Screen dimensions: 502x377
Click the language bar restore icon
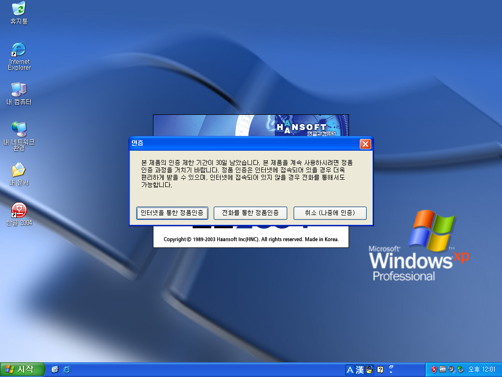[x=391, y=367]
